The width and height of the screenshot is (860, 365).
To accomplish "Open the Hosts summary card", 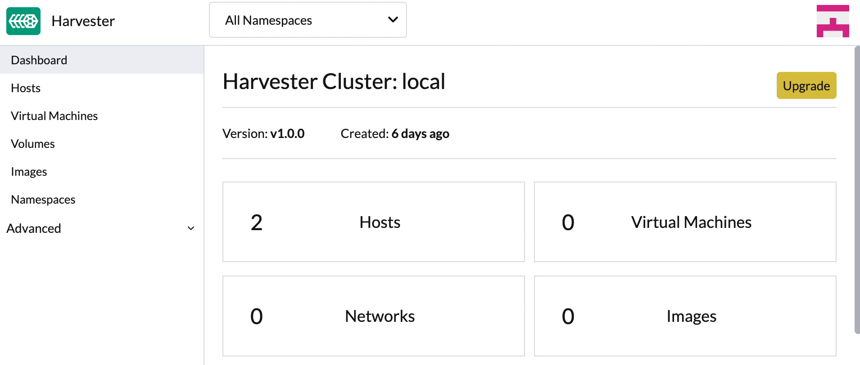I will tap(373, 222).
